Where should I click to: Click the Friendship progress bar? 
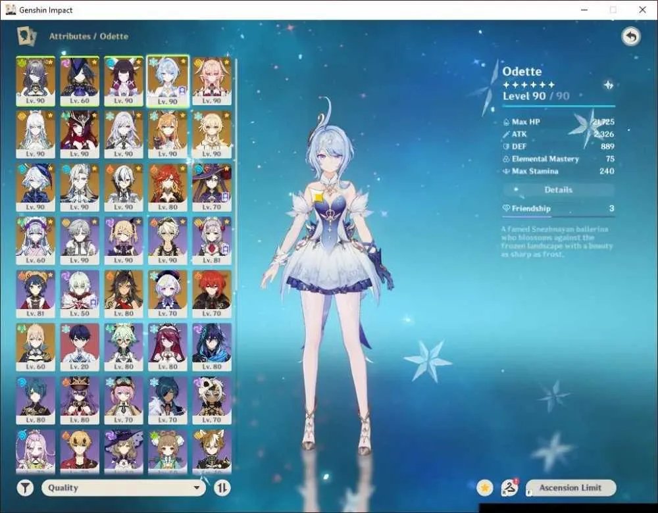coord(559,216)
